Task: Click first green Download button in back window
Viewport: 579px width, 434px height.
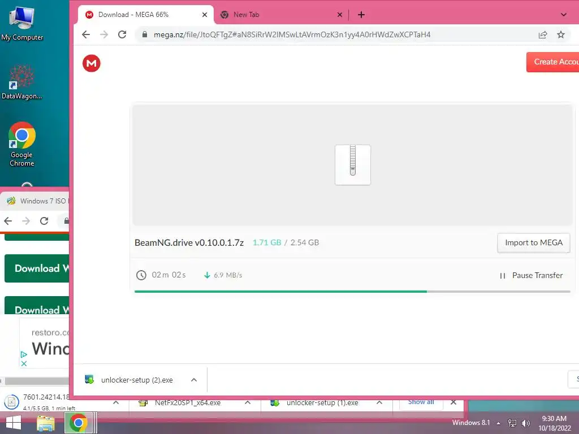Action: click(x=37, y=268)
